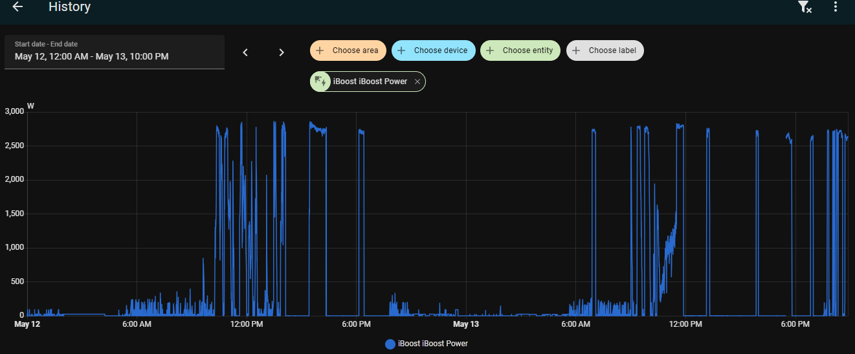This screenshot has width=855, height=354.
Task: Click the 3,000 y-axis label
Action: click(x=14, y=111)
